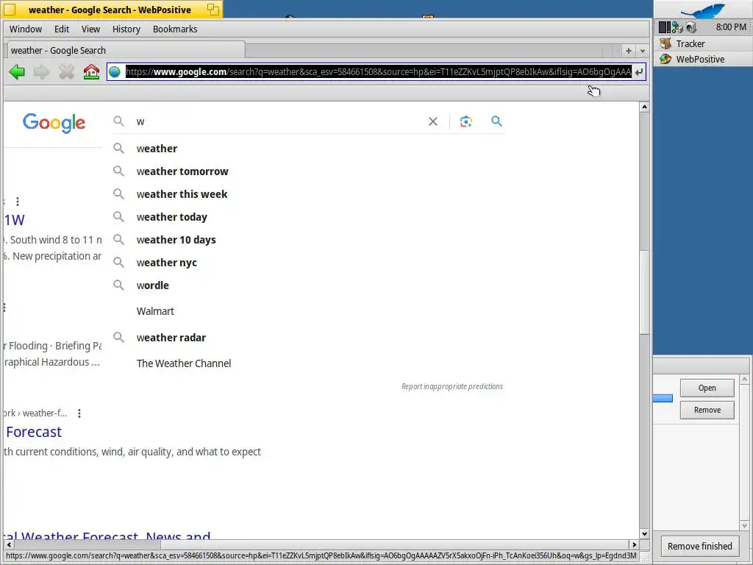753x565 pixels.
Task: Clear the search box with X icon
Action: coord(432,121)
